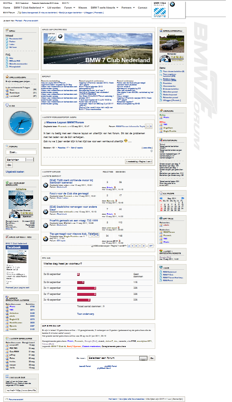232x402 pixels.
Task: Click Verwijder alle forumcookies footer link
Action: 132,399
